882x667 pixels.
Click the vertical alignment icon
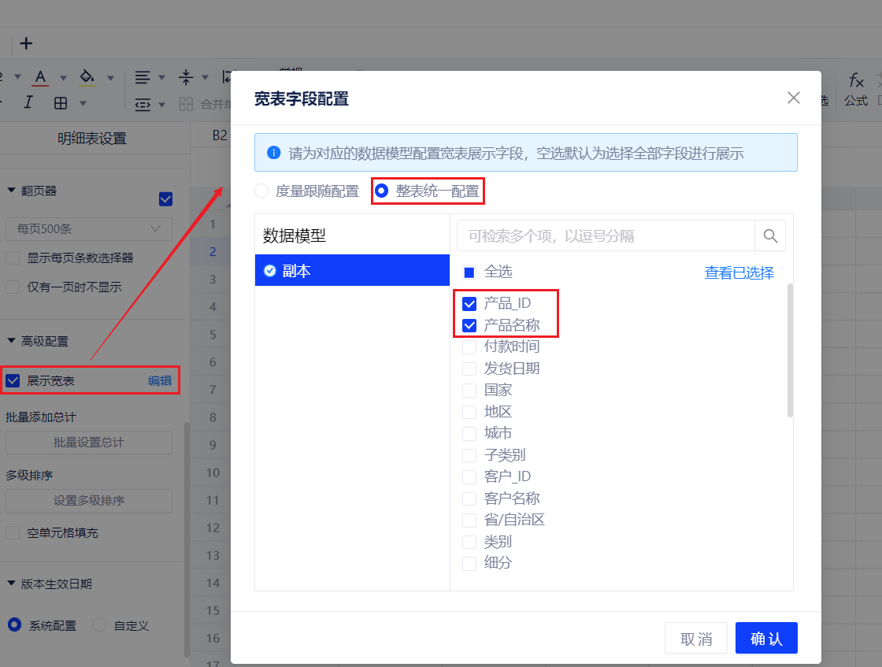(186, 77)
